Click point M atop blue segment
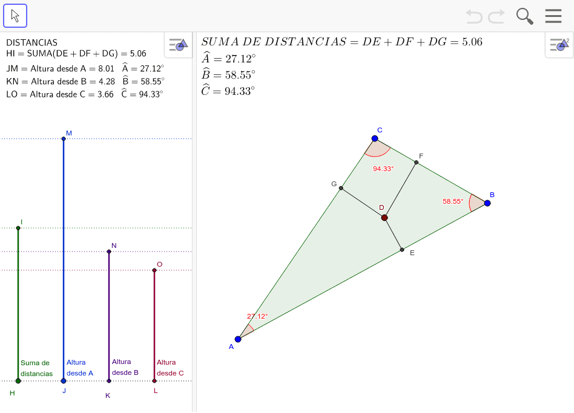 pyautogui.click(x=64, y=139)
